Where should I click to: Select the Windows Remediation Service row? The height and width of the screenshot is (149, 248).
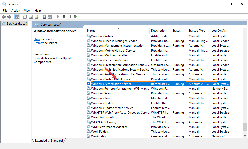point(158,84)
